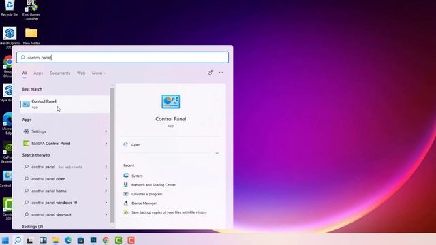436x245 pixels.
Task: Open Widgets from the taskbar
Action: pos(43,240)
